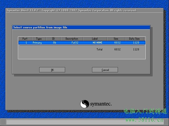
Task: Confirm the partition selection with OK
Action: pyautogui.click(x=52, y=70)
